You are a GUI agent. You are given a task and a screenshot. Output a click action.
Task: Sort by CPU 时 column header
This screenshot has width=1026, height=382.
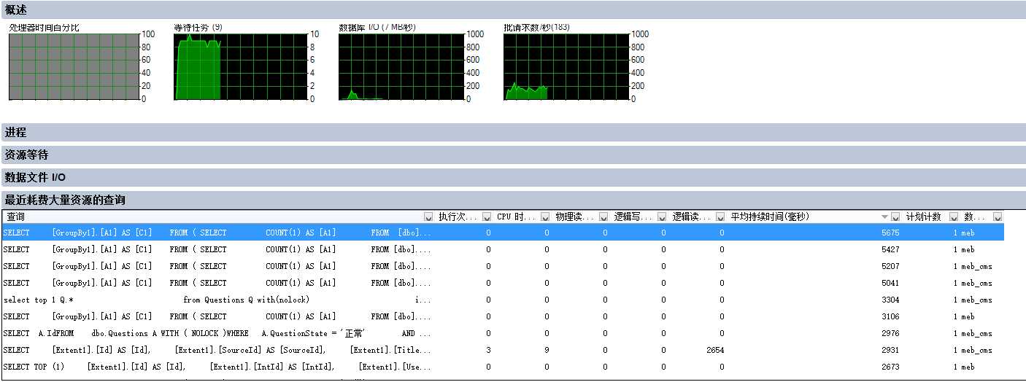pos(517,217)
